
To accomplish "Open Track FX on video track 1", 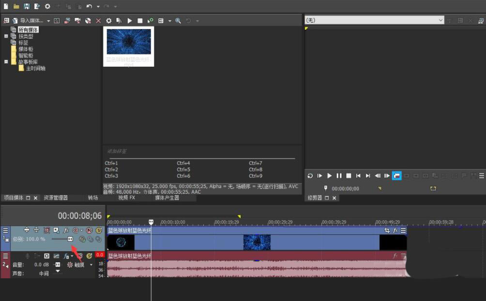I will (x=65, y=230).
